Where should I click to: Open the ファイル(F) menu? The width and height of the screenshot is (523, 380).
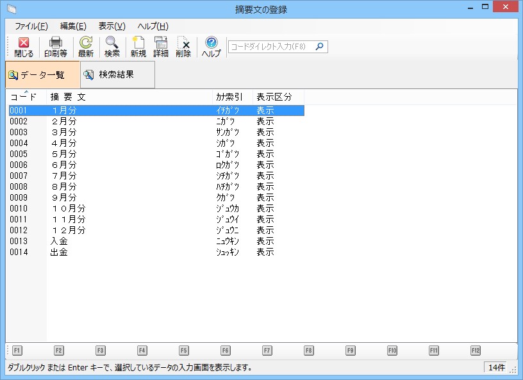pyautogui.click(x=31, y=26)
